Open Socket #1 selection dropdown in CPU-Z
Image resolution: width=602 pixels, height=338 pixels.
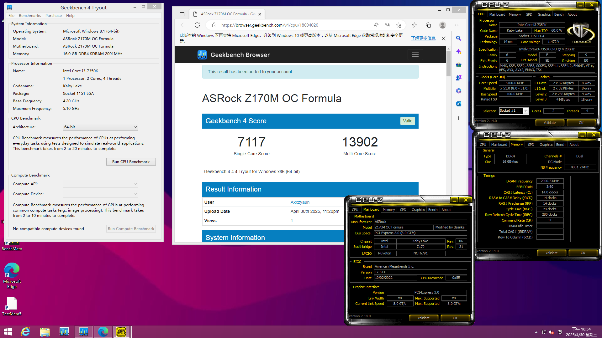click(514, 111)
